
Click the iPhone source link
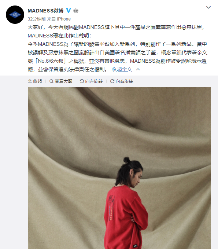[x=64, y=19]
